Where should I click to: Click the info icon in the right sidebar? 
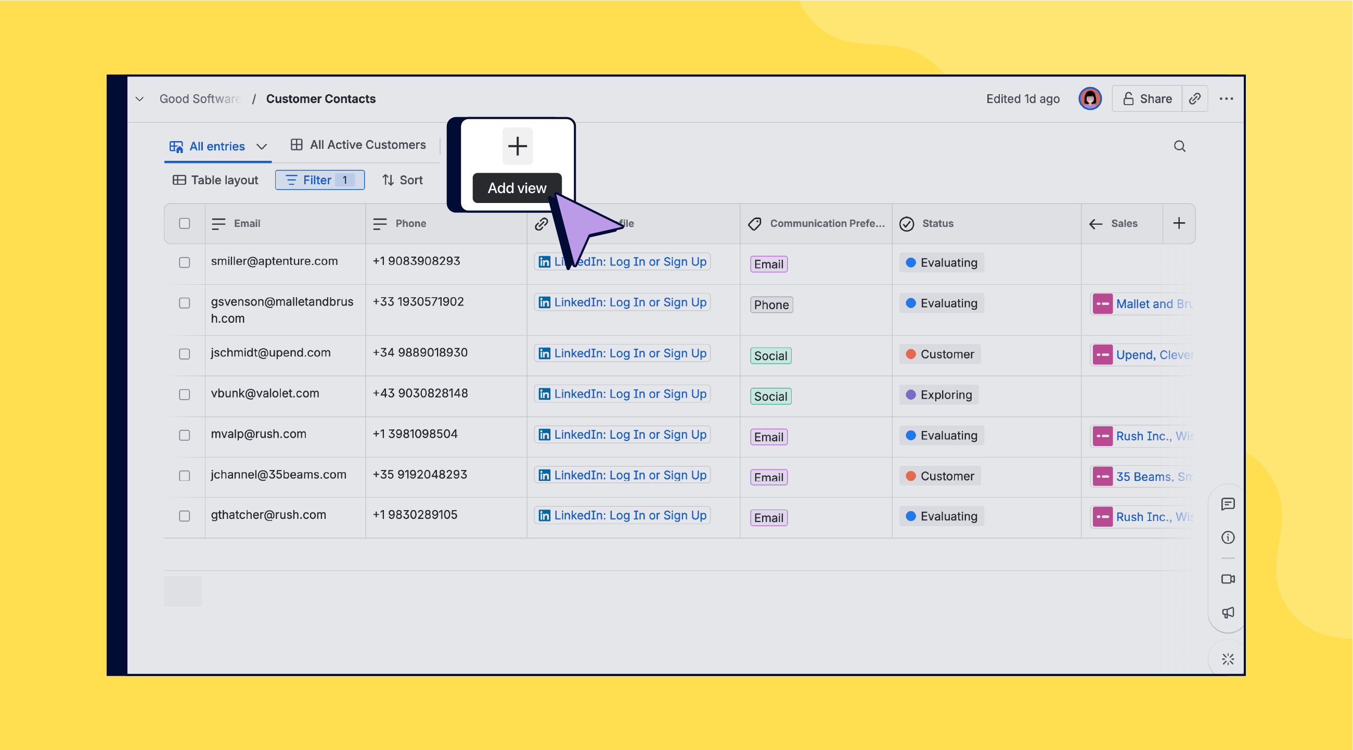tap(1228, 537)
